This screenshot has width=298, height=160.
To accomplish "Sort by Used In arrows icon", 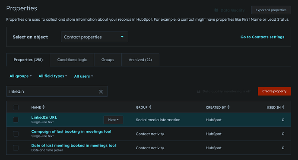I will tap(283, 107).
